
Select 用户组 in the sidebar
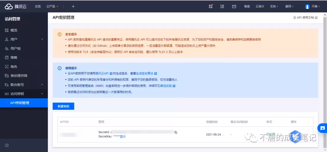[x=24, y=49]
